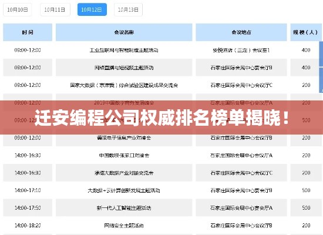Switch to the 10月11日 date tab
The image size is (323, 235).
[x=55, y=9]
